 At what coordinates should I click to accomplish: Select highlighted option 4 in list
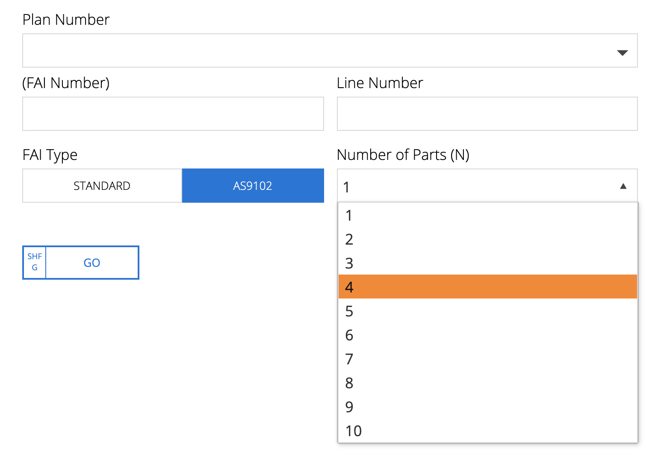[487, 287]
